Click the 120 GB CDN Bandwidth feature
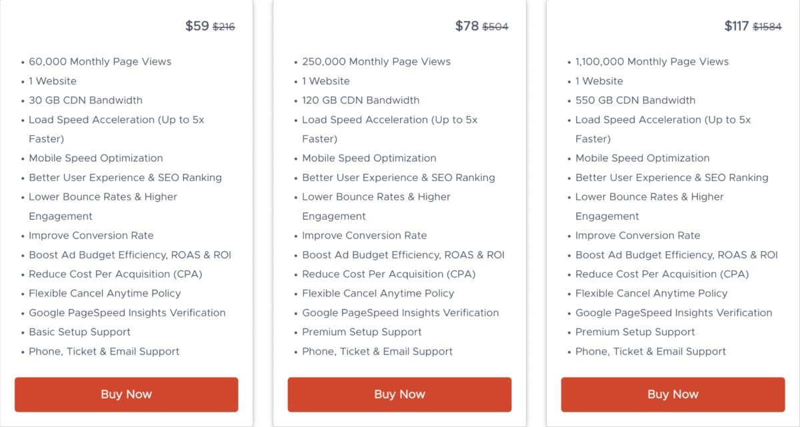The image size is (800, 427). point(361,100)
